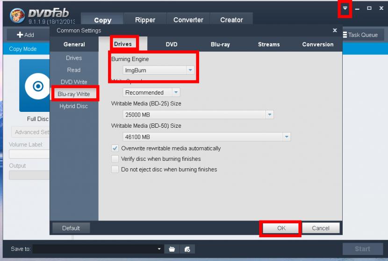388x261 pixels.
Task: Maximize the DVDFab window
Action: (369, 8)
